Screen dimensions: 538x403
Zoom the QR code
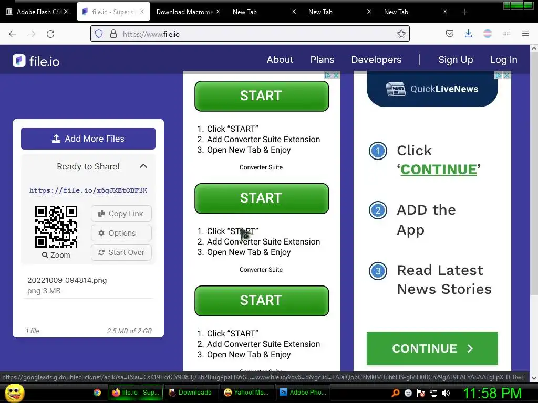pyautogui.click(x=56, y=255)
